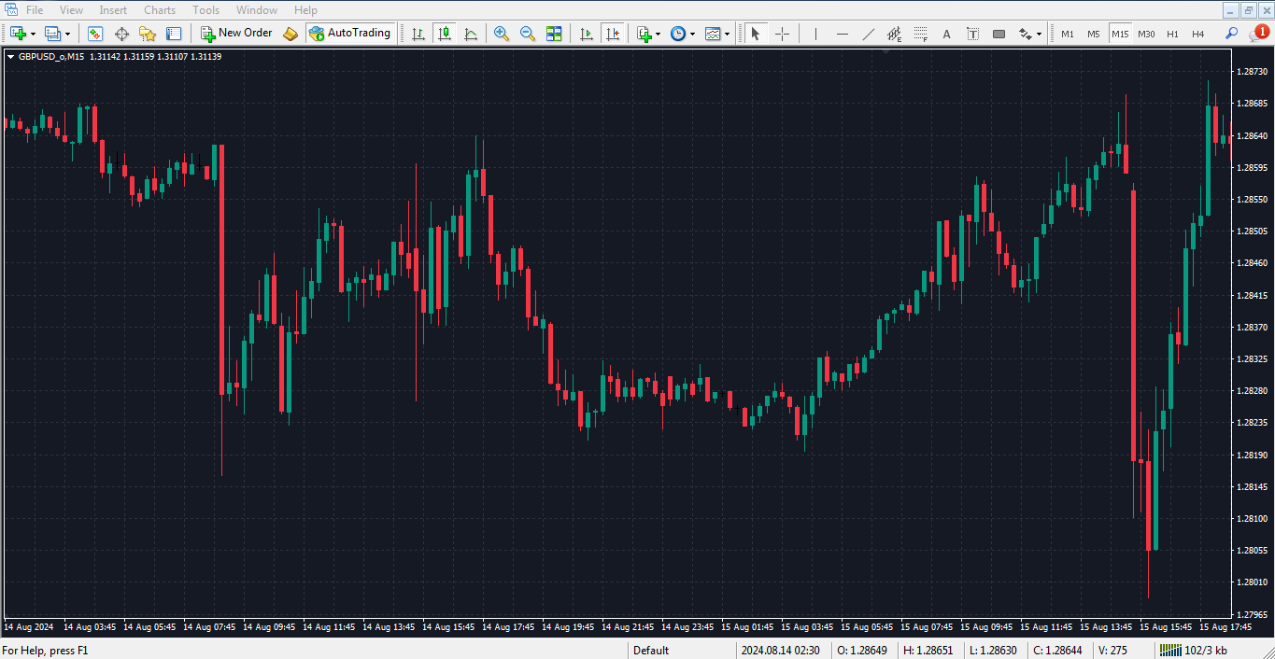
Task: Select the crosshair cursor tool
Action: [x=782, y=33]
